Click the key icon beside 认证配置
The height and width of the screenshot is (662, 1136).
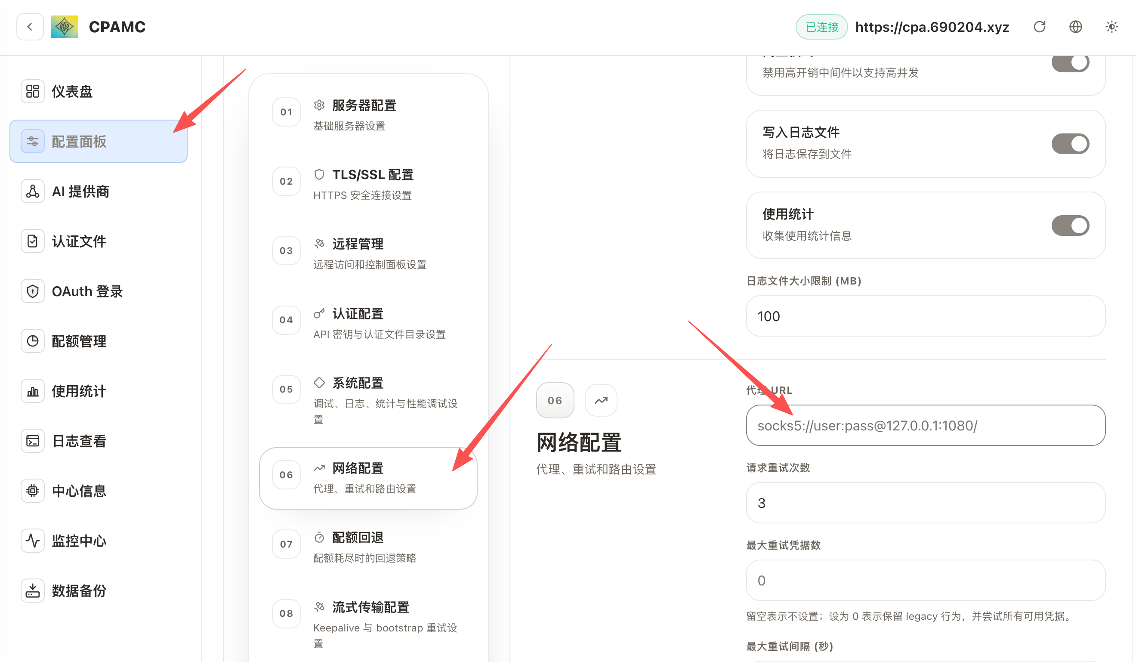319,313
